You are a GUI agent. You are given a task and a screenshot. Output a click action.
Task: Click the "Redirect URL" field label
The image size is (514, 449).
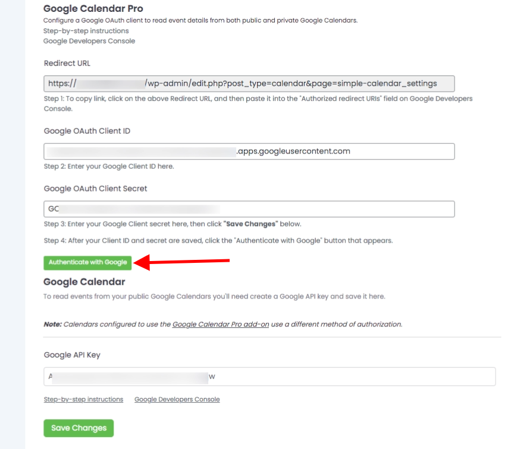pyautogui.click(x=67, y=63)
